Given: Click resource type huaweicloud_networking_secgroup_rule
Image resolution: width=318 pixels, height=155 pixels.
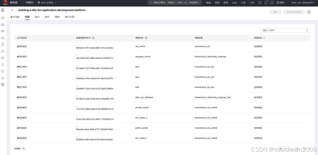Looking at the screenshot, I should point(212,97).
